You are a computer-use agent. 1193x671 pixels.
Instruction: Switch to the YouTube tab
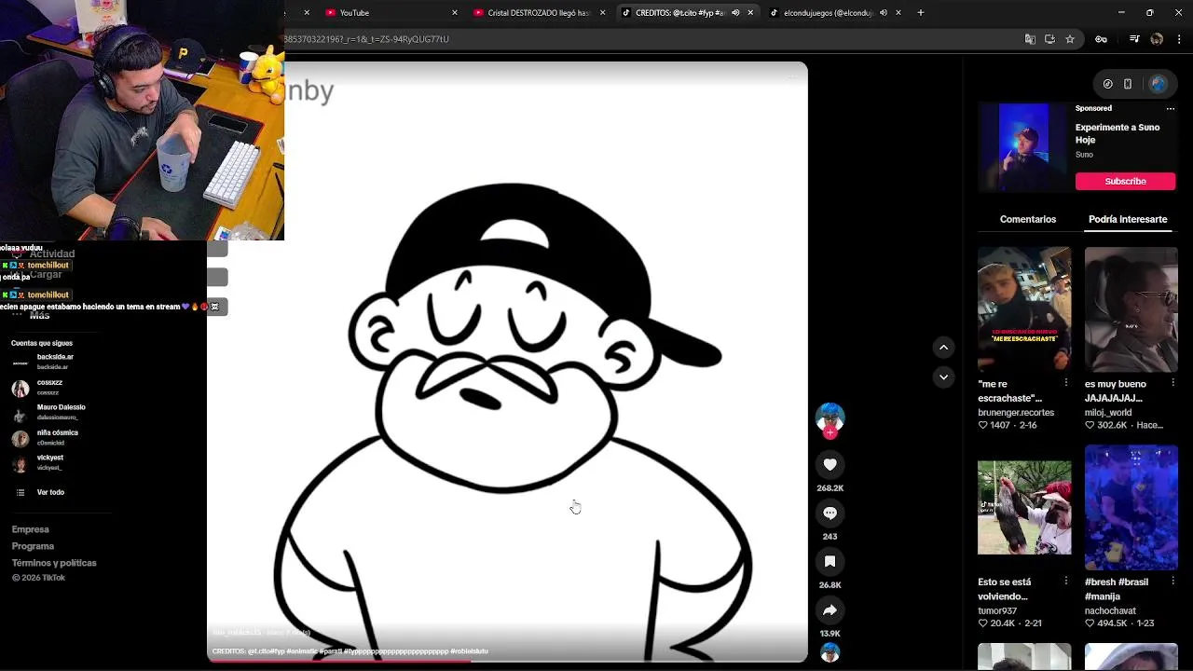(x=387, y=13)
